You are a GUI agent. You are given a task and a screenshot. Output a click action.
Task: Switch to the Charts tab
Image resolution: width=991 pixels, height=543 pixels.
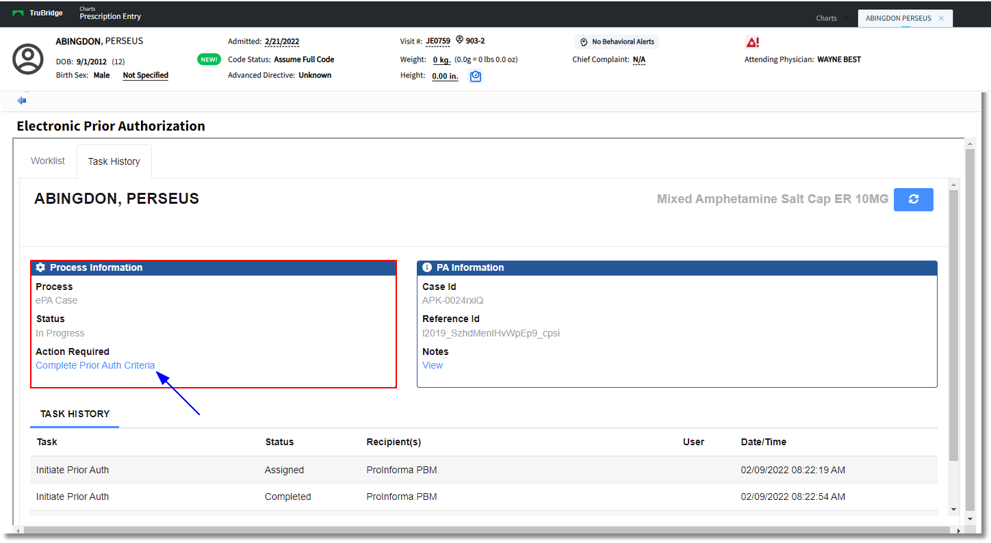(x=826, y=18)
